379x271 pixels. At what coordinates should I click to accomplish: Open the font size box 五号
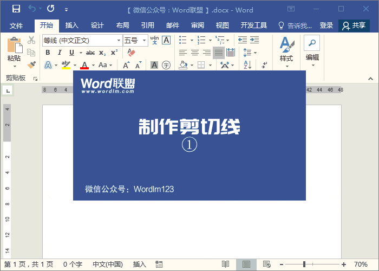[135, 41]
